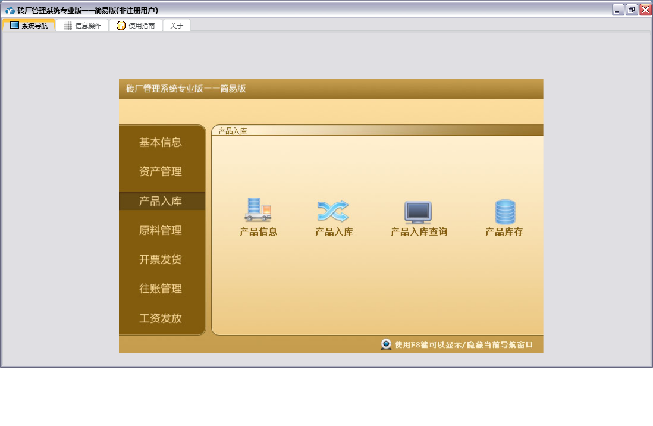Viewport: 653px width, 426px height.
Task: Select 资产管理 in the sidebar
Action: (x=161, y=171)
